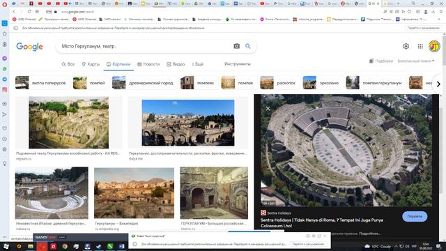This screenshot has width=446, height=251.
Task: Open Chrome from the taskbar
Action: click(x=65, y=246)
